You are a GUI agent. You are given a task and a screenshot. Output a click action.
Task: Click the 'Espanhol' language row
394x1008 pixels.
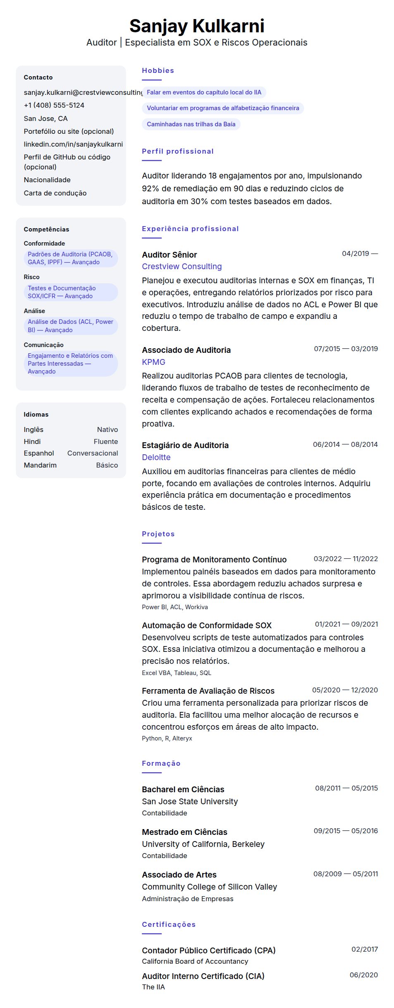point(71,453)
